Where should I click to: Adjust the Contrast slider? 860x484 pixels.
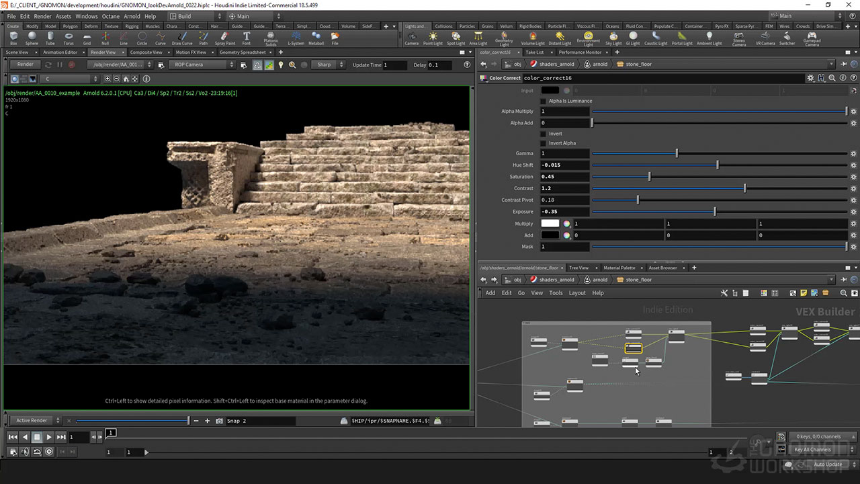(719, 188)
